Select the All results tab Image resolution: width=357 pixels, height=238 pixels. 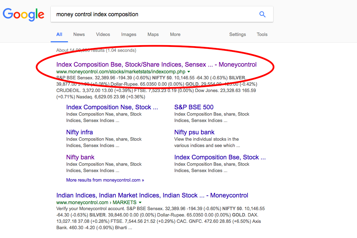pos(59,35)
